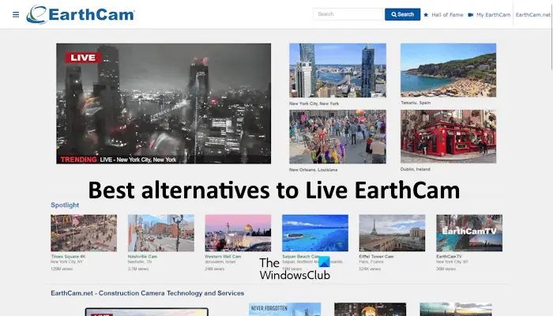Viewport: 553px width, 316px height.
Task: Open the EarthCamTV thumbnail
Action: [469, 233]
